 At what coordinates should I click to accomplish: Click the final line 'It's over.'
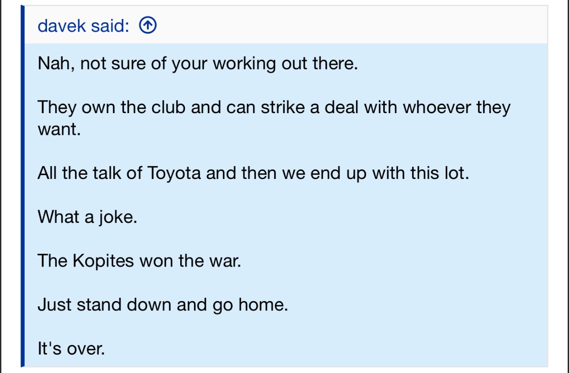[71, 349]
